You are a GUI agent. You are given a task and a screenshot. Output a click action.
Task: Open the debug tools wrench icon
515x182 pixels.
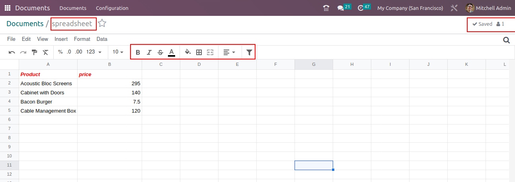pyautogui.click(x=454, y=8)
